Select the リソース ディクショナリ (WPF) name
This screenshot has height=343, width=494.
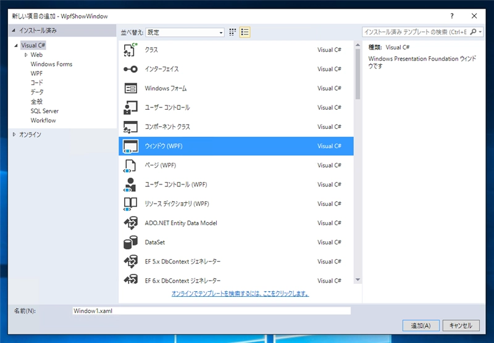[x=177, y=204]
